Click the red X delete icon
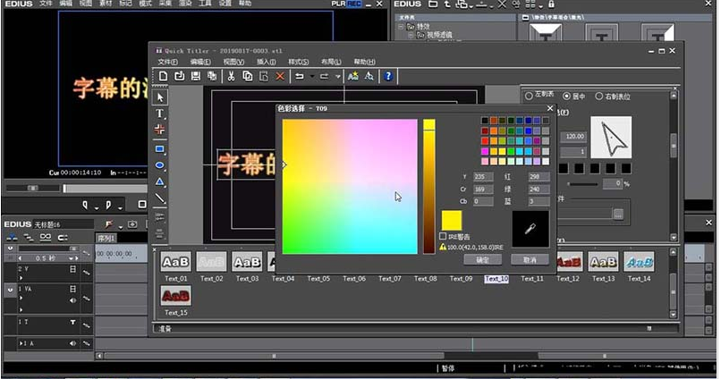721x379 pixels. point(280,77)
